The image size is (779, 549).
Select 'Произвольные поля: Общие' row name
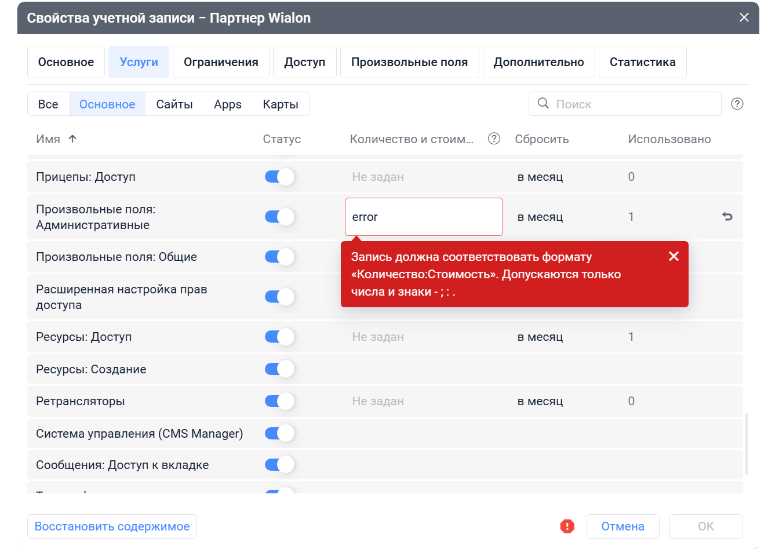(x=117, y=257)
